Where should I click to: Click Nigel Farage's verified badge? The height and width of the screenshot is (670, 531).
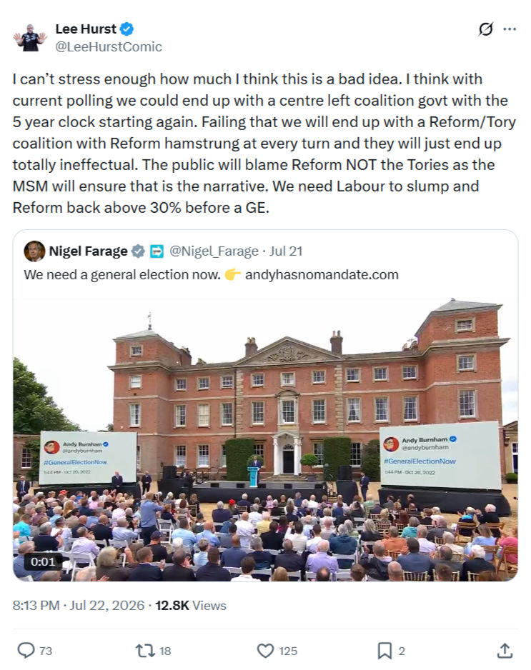pyautogui.click(x=138, y=251)
